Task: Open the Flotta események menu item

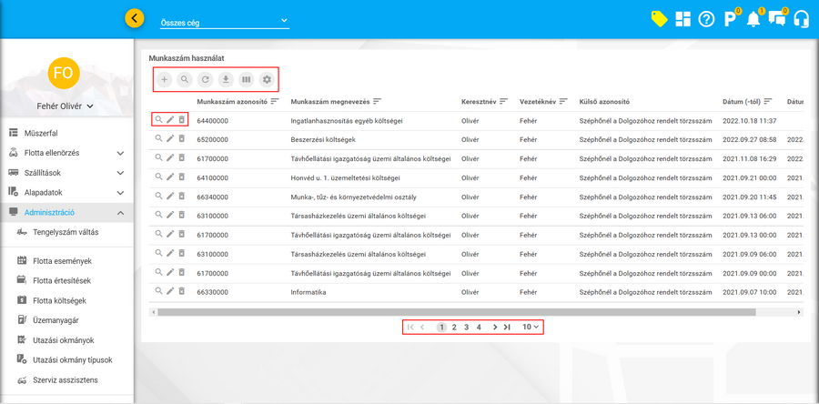Action: tap(62, 261)
